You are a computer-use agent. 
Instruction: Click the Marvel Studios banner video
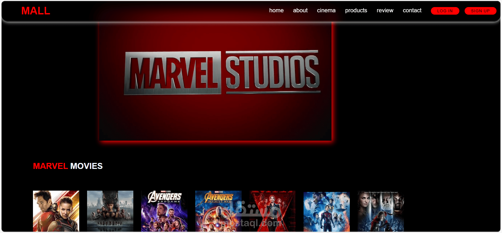[215, 81]
